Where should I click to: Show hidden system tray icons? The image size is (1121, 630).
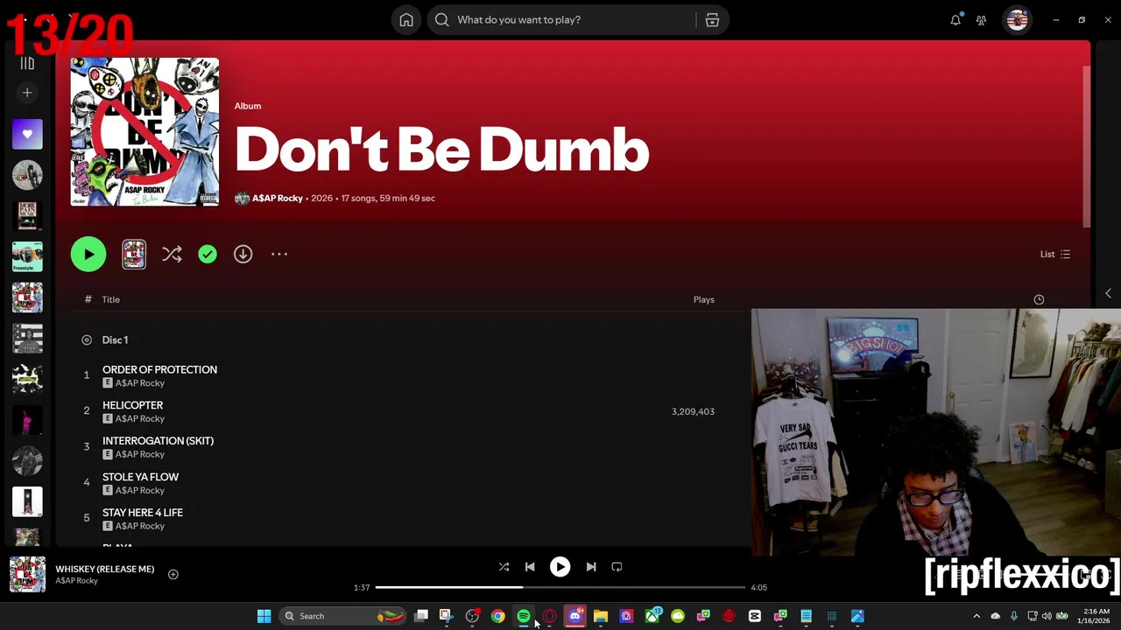coord(976,616)
